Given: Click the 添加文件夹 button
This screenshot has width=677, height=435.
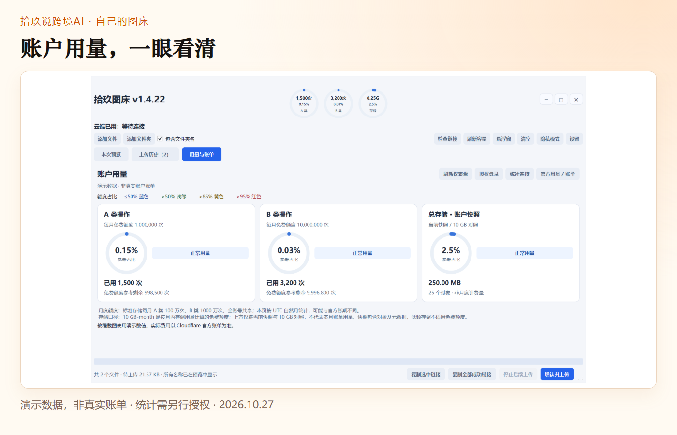Looking at the screenshot, I should pyautogui.click(x=139, y=139).
